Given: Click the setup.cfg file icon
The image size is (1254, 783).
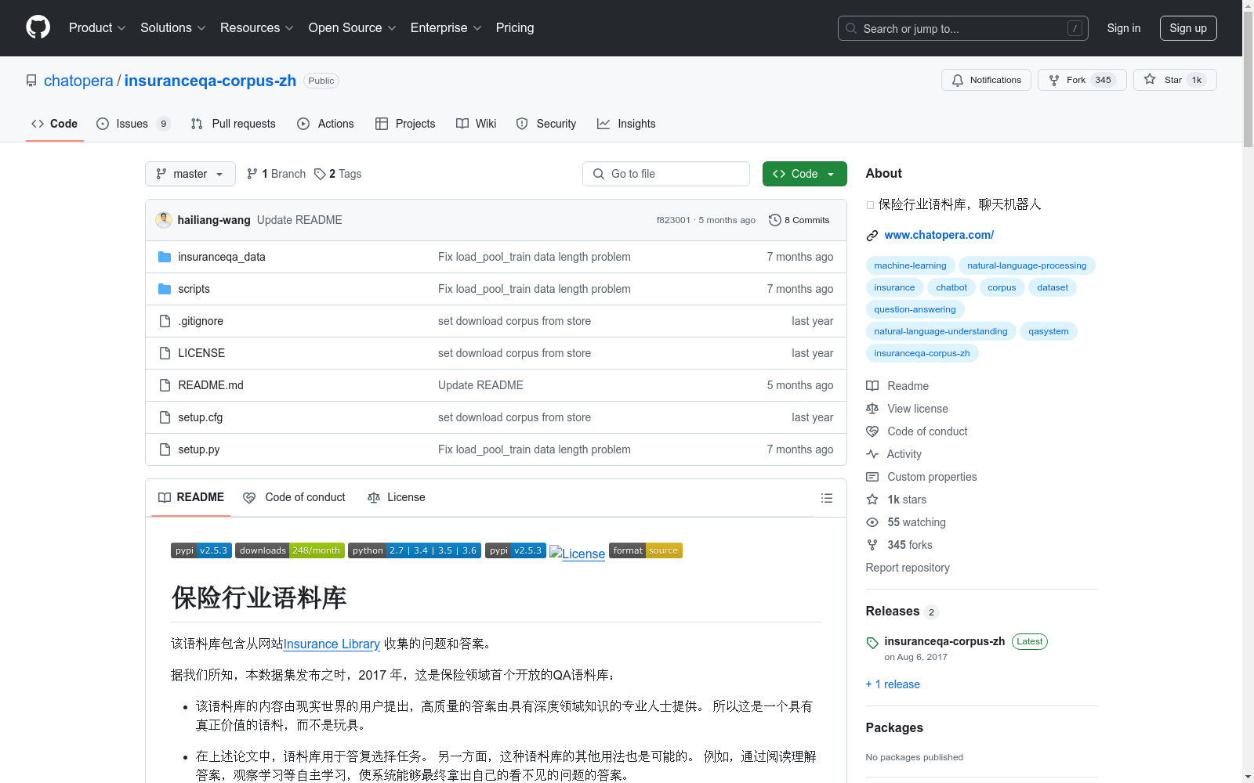Looking at the screenshot, I should coord(165,417).
